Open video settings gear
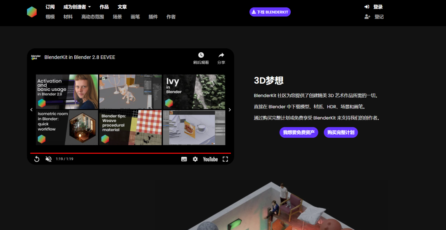 click(195, 159)
